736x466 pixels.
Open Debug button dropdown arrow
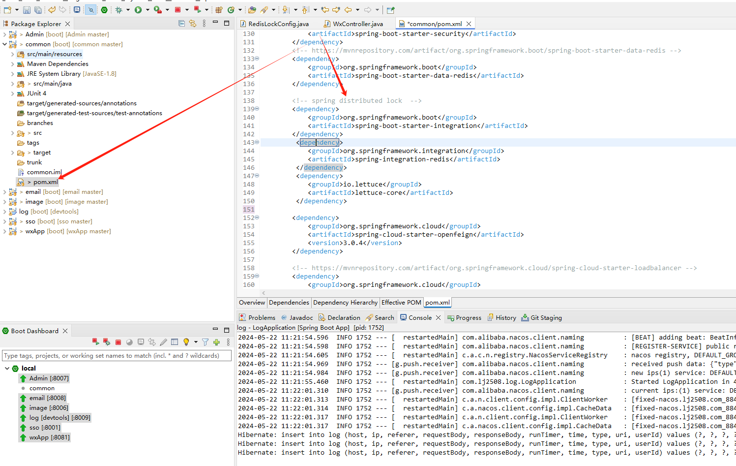(128, 10)
